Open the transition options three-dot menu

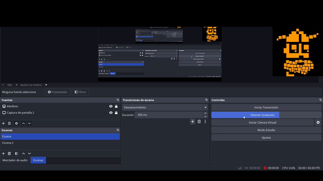coord(205,121)
